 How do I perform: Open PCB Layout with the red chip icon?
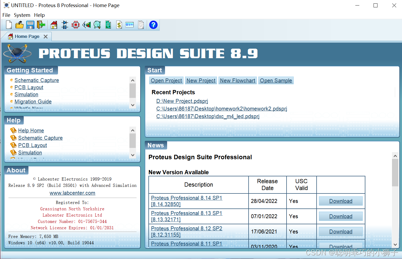coord(76,25)
